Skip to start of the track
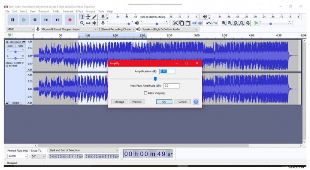This screenshot has width=310, height=170. click(46, 20)
